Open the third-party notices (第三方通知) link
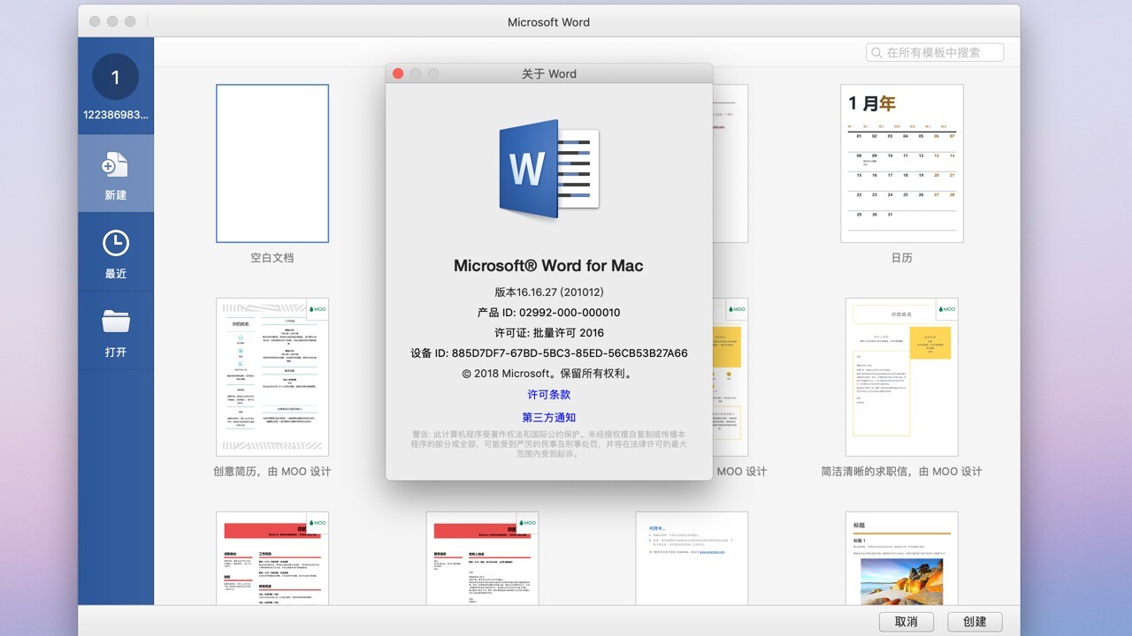The image size is (1132, 636). coord(549,418)
